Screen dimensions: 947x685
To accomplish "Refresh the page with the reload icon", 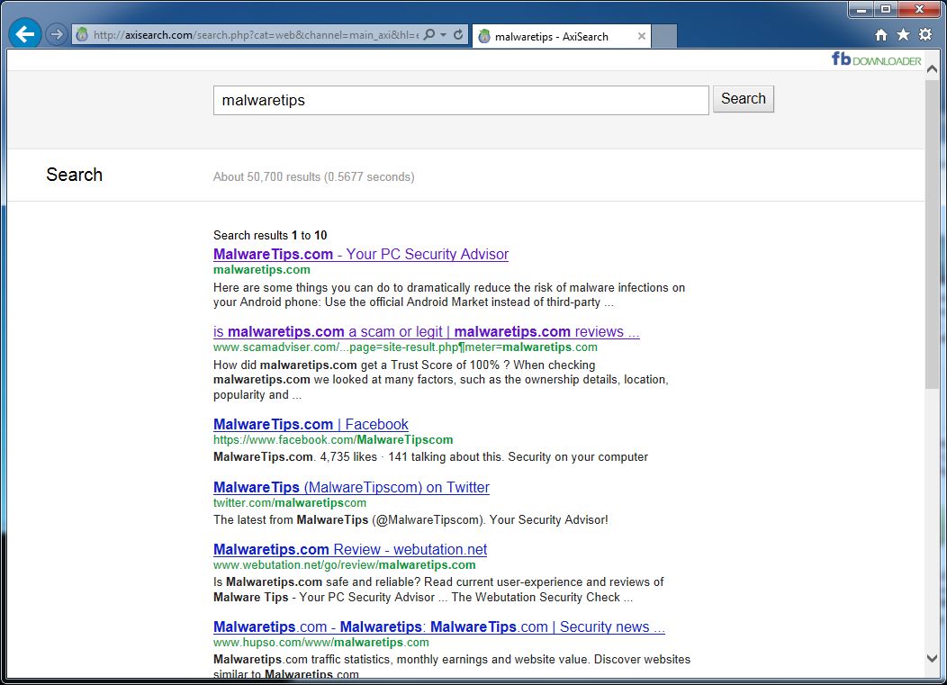I will (458, 34).
